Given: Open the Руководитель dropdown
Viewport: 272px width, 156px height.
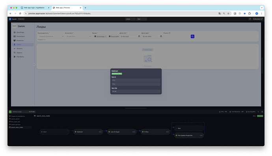Looking at the screenshot, I should pos(50,36).
